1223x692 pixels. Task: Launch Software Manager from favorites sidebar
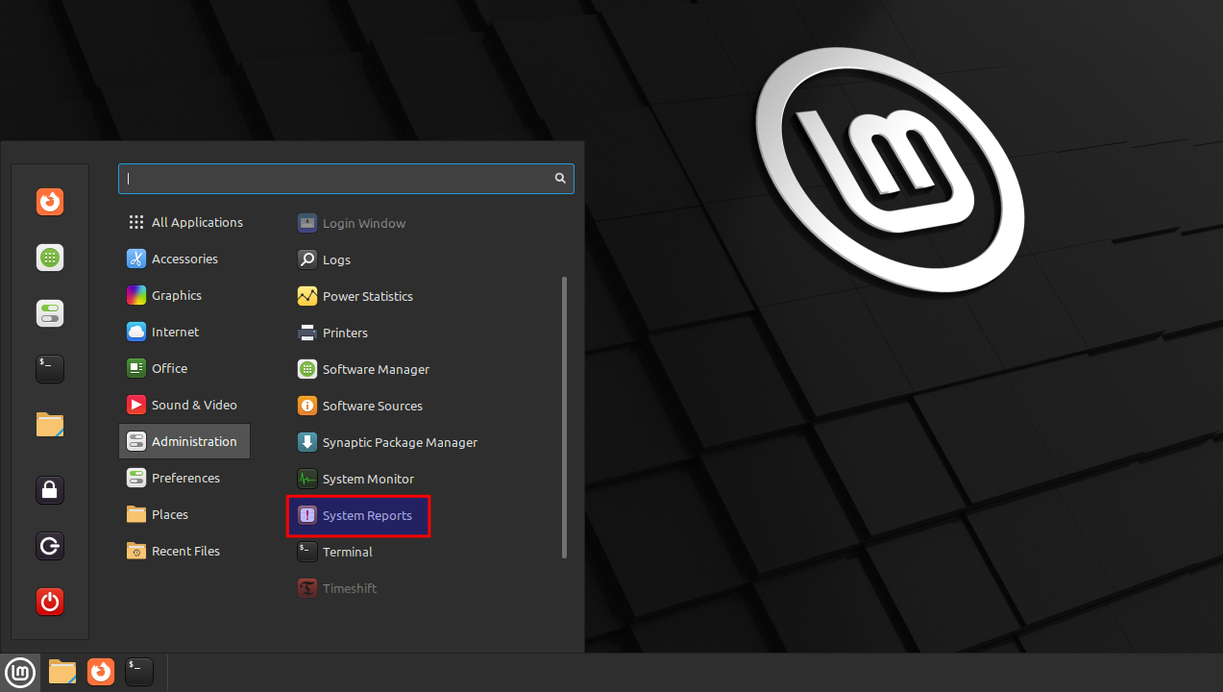click(50, 258)
